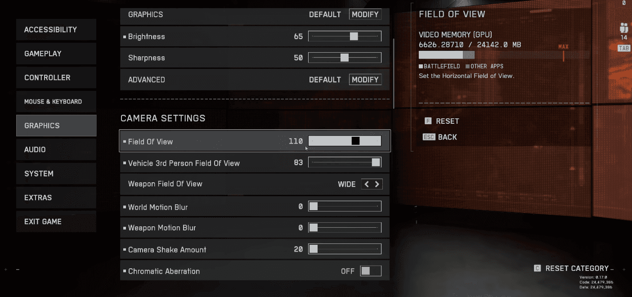Click the C key Reset Category icon
This screenshot has width=632, height=297.
(537, 268)
